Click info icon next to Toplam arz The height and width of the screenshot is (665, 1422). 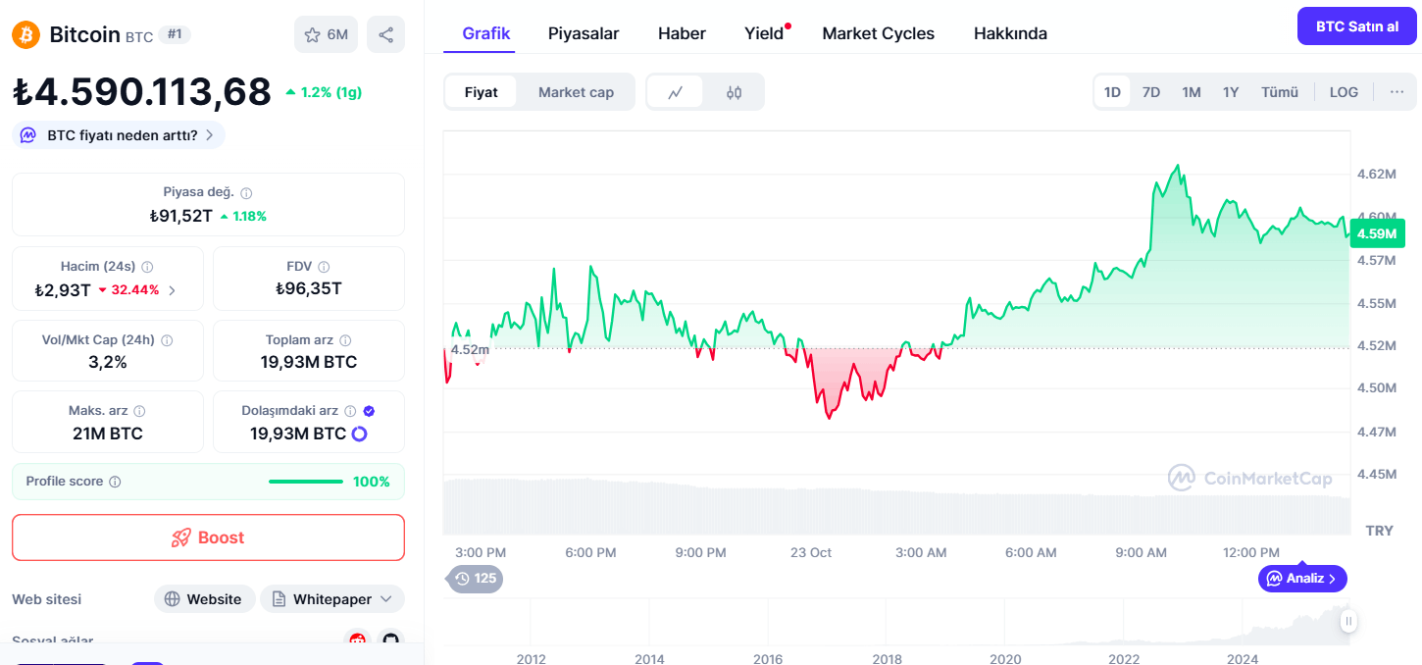click(345, 340)
